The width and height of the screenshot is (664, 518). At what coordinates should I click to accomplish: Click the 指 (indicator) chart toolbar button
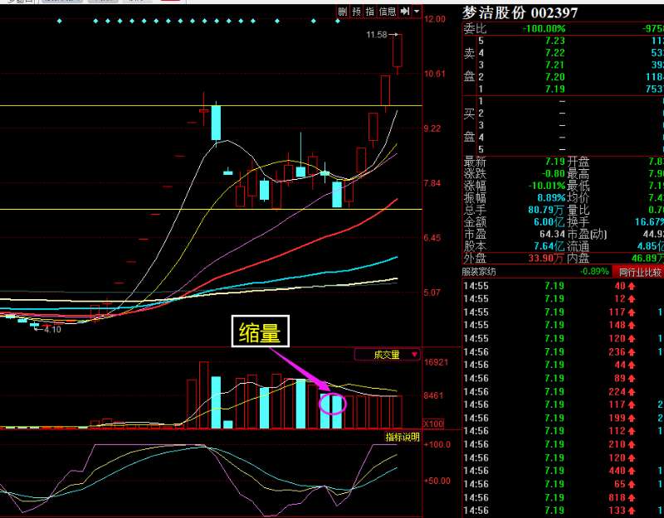(370, 12)
